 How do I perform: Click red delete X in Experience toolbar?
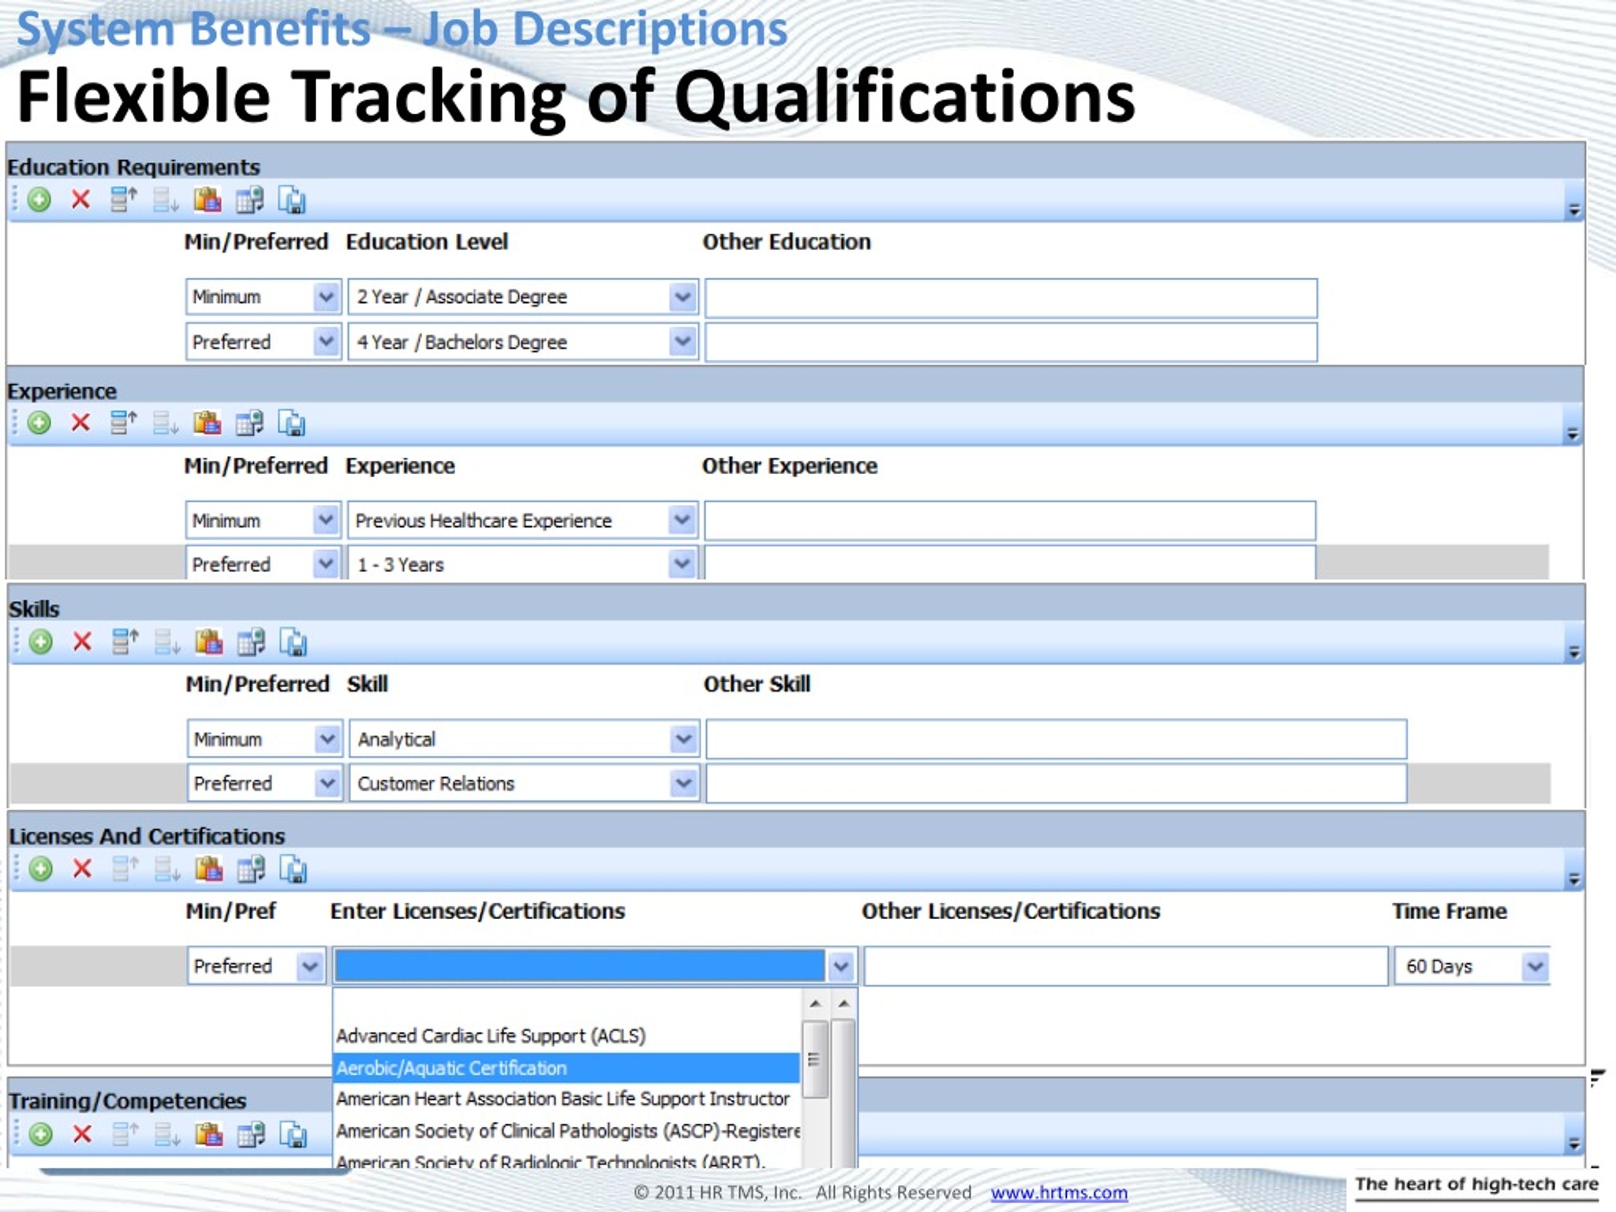pyautogui.click(x=81, y=422)
